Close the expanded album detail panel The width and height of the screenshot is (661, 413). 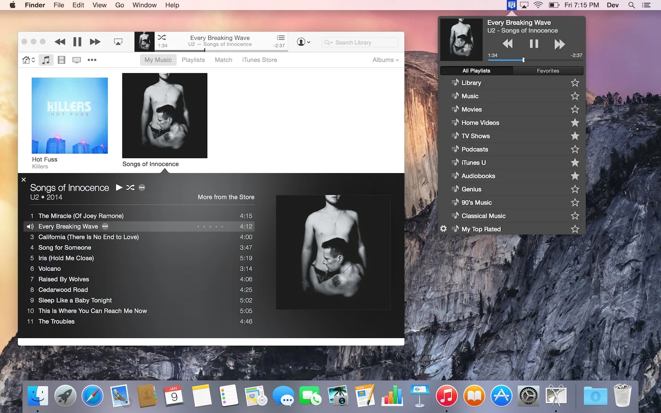[x=23, y=179]
